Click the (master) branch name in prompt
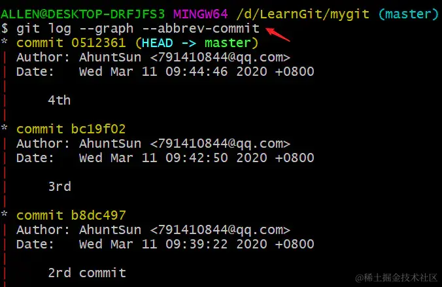The image size is (442, 287). tap(409, 14)
